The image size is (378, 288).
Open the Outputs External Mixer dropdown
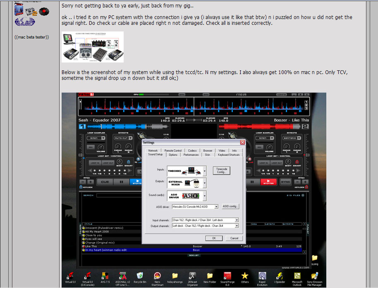pyautogui.click(x=204, y=183)
